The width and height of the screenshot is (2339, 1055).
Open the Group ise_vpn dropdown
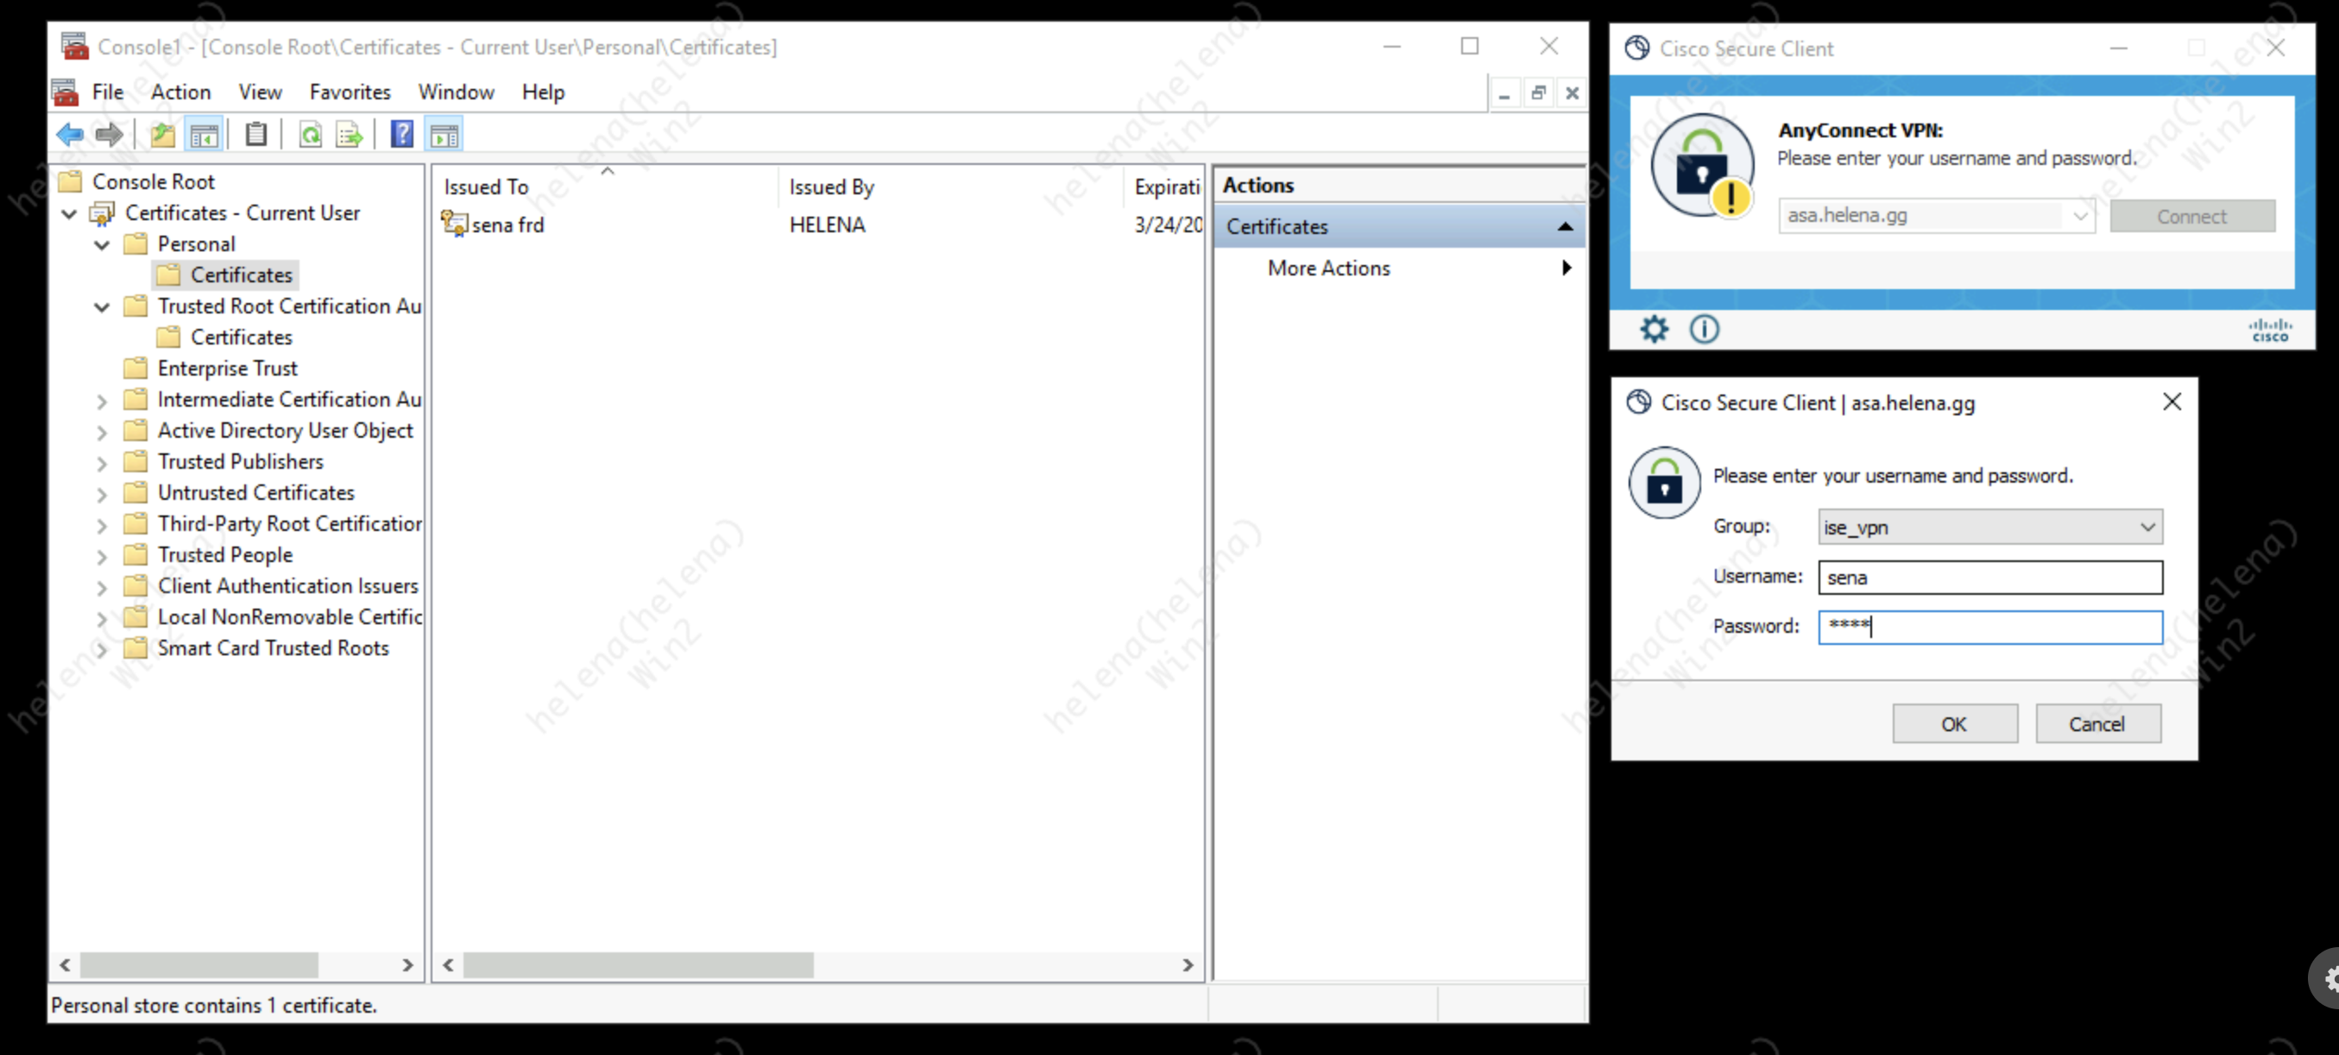pos(2147,527)
